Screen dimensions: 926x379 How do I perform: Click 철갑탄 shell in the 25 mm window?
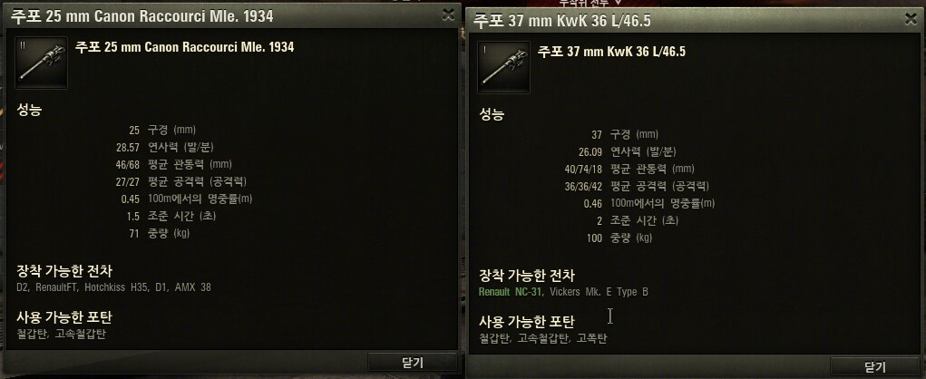tap(32, 335)
